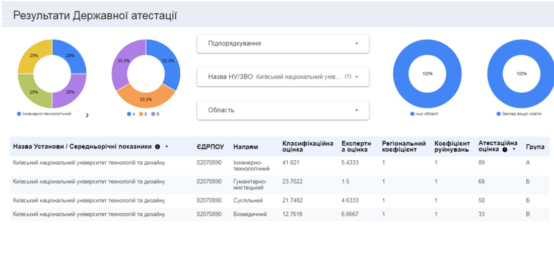Click sort arrow on Назва Установи column
554x253 pixels.
(x=167, y=147)
